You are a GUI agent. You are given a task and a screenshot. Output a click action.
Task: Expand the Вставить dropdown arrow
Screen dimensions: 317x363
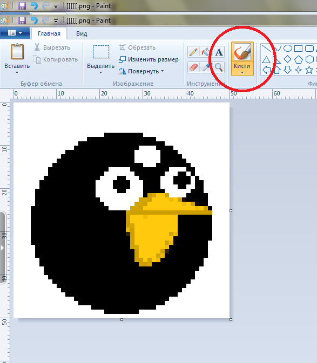(x=17, y=72)
